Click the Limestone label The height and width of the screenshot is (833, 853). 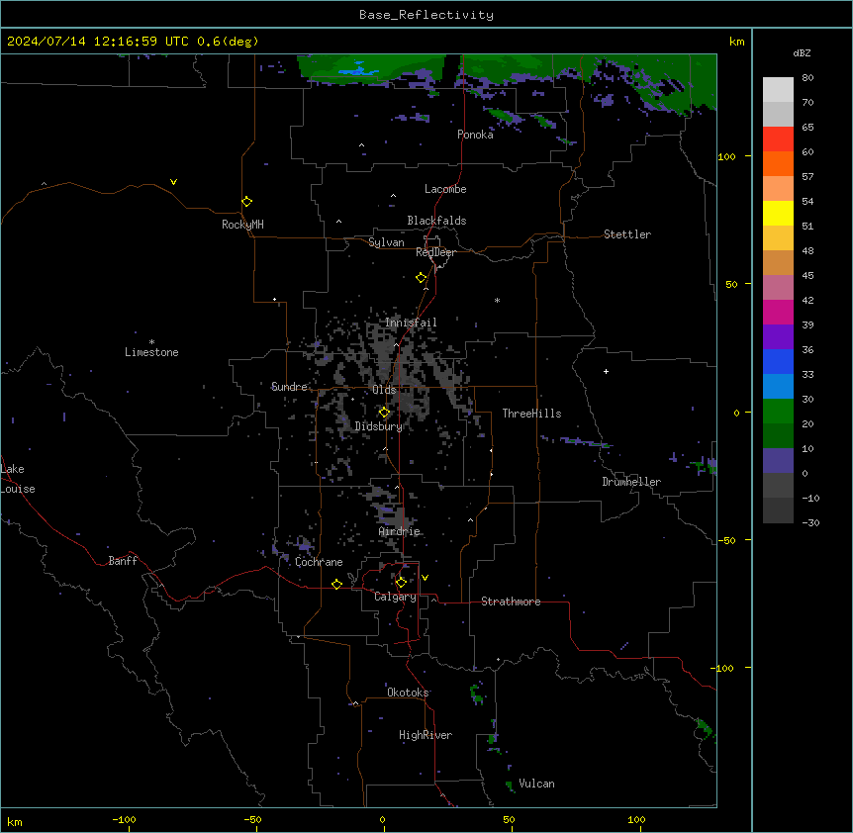click(151, 352)
